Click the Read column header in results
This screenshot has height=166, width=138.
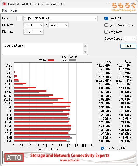tap(128, 62)
